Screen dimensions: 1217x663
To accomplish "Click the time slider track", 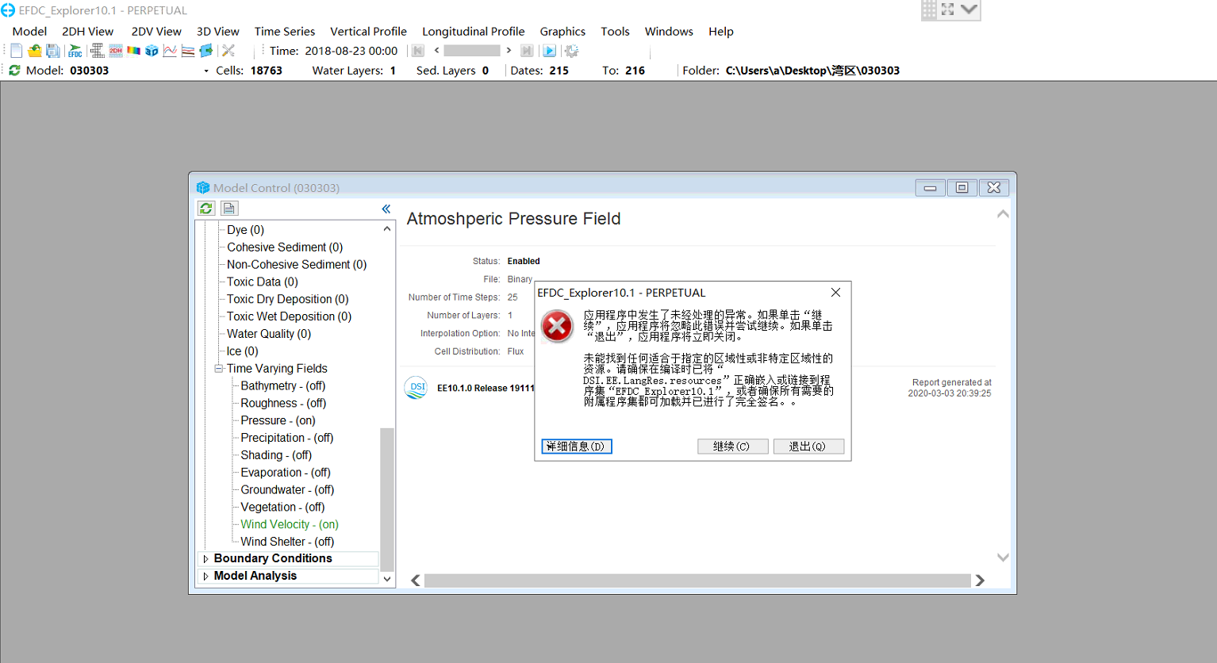I will pyautogui.click(x=472, y=51).
